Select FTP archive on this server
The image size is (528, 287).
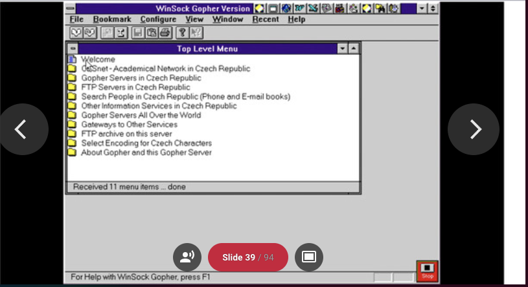click(126, 134)
